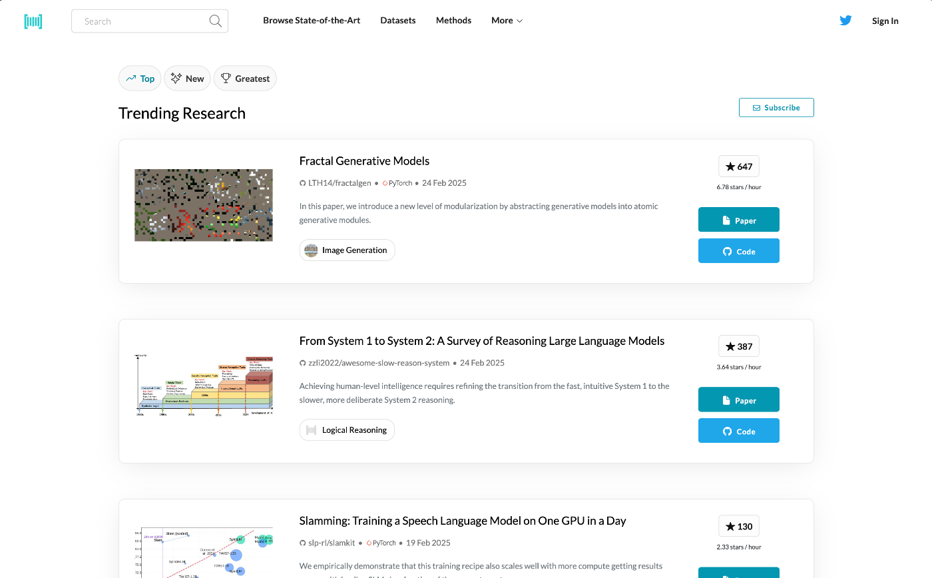The image size is (932, 578).
Task: Select the Top trending tab
Action: (140, 79)
